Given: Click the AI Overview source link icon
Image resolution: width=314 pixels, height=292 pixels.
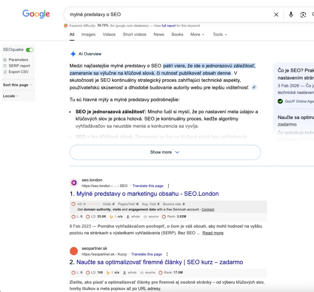Looking at the screenshot, I should 254,87.
